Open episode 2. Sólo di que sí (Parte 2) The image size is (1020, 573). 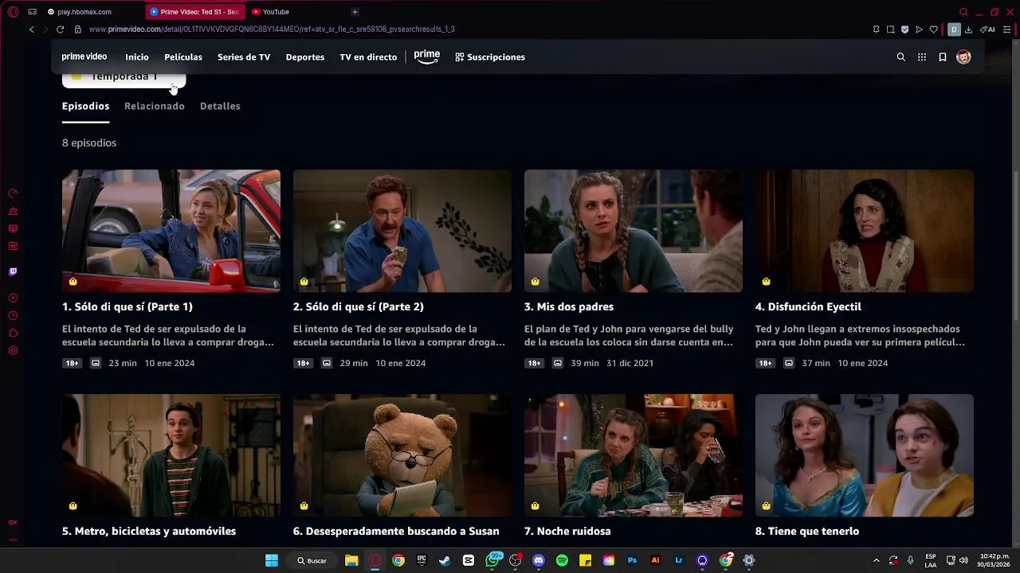pyautogui.click(x=359, y=306)
